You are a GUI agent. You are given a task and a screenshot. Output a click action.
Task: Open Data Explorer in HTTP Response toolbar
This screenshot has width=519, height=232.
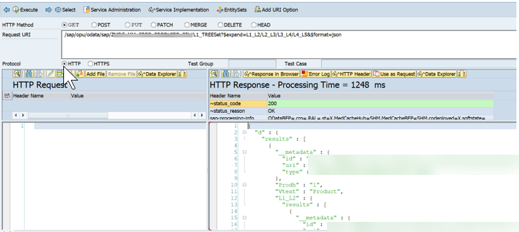(x=437, y=74)
